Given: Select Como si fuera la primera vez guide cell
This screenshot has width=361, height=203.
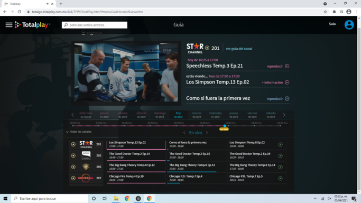Looking at the screenshot, I should [196, 144].
